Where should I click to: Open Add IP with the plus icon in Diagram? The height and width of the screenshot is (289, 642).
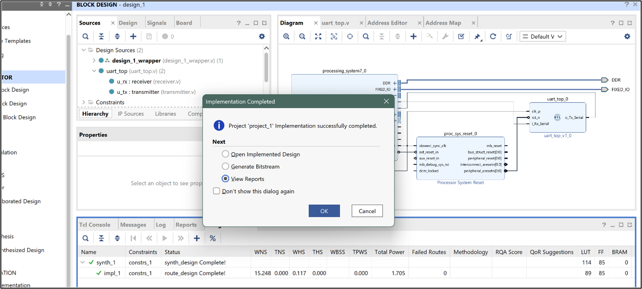click(413, 36)
